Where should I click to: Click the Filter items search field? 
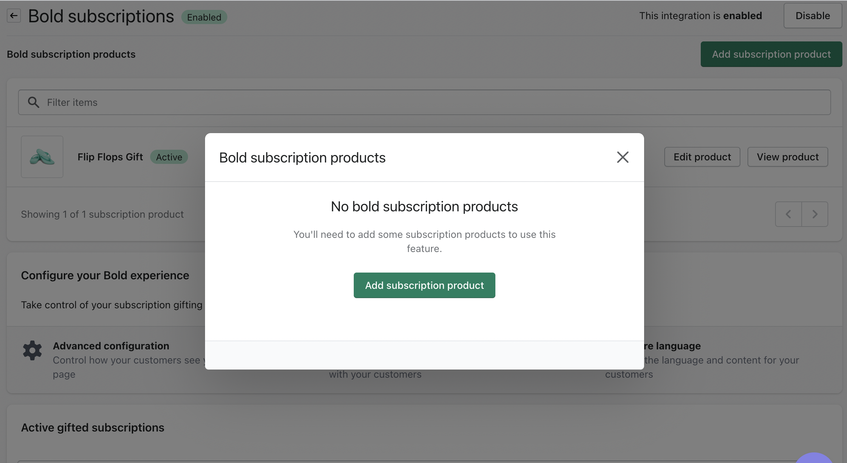[x=424, y=102]
